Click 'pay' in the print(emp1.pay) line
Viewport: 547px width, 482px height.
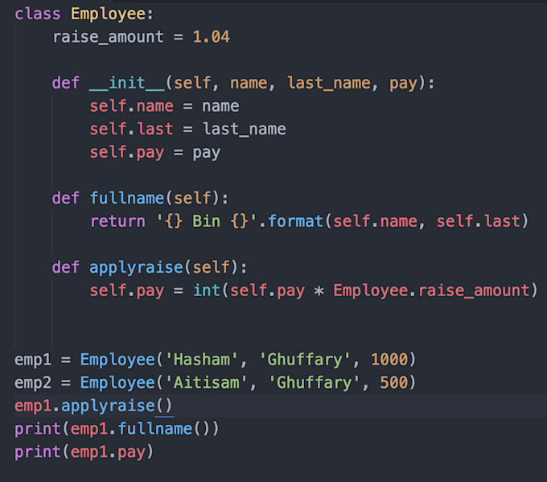(131, 453)
